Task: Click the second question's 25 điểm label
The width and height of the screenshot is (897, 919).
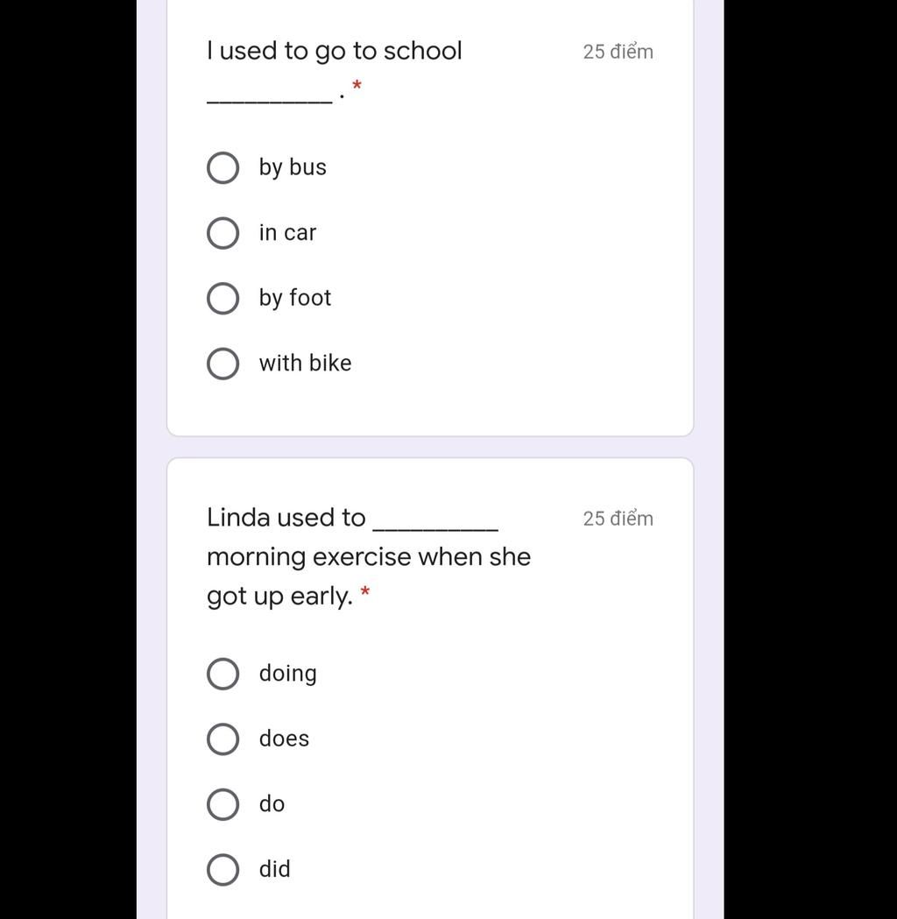Action: click(618, 519)
